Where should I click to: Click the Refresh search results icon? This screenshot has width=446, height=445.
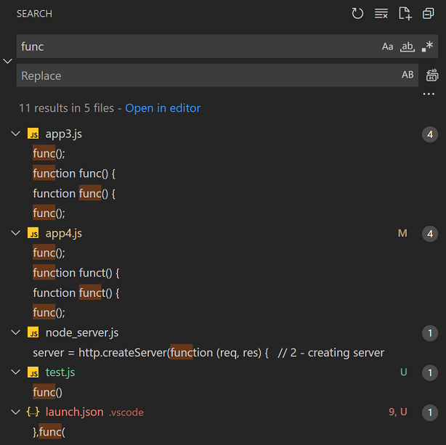pos(357,14)
